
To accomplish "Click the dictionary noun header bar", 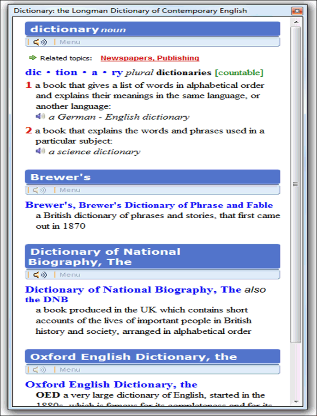I will coord(153,29).
